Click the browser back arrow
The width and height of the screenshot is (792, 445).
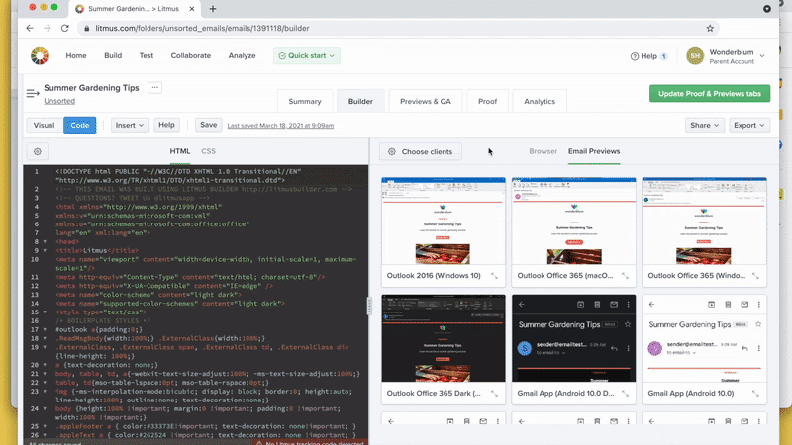pyautogui.click(x=30, y=29)
